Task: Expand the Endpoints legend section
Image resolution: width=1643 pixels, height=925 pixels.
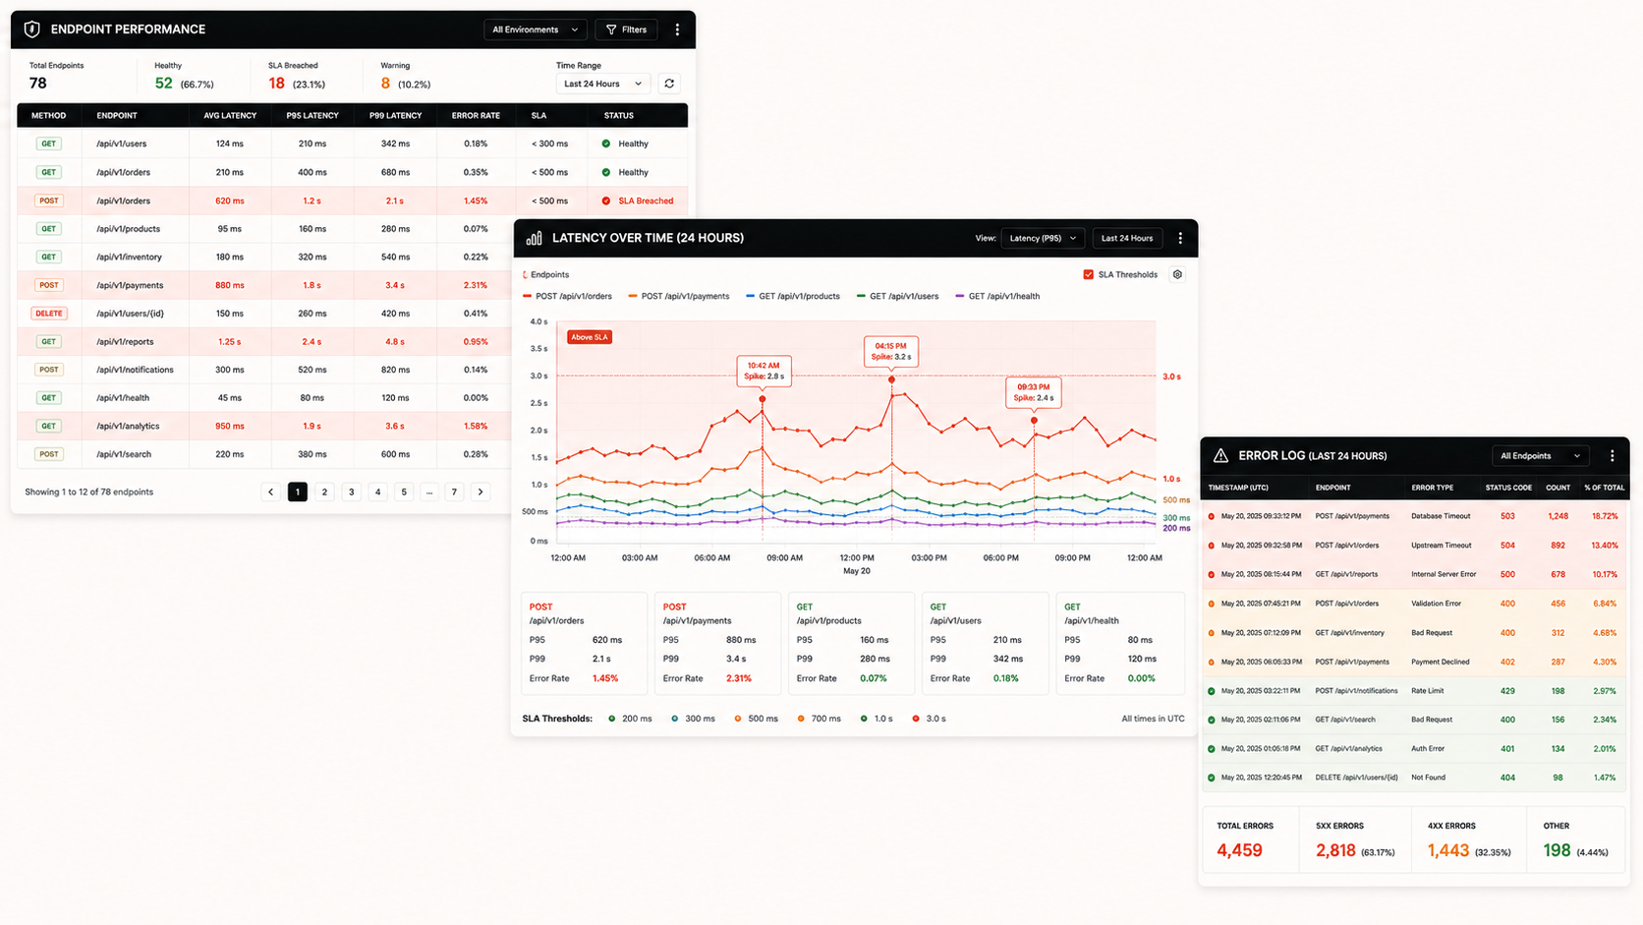Action: [546, 274]
